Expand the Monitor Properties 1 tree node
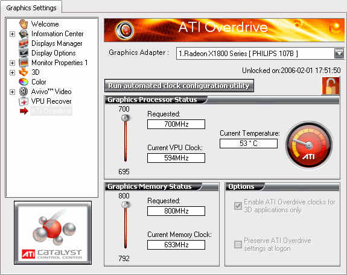The width and height of the screenshot is (347, 275). (x=13, y=63)
